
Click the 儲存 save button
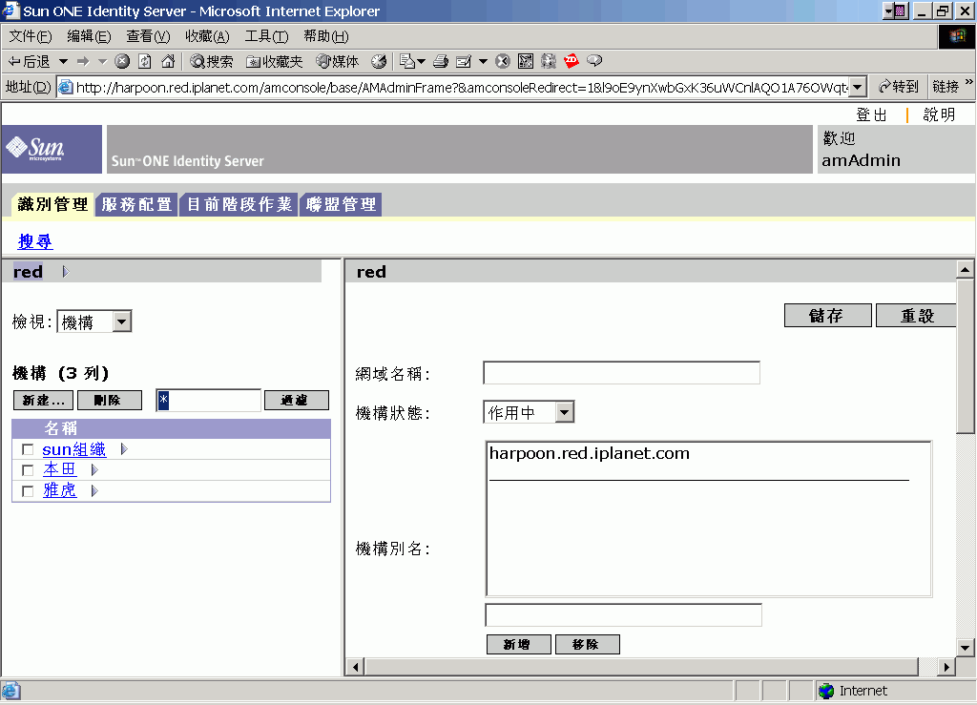(x=827, y=315)
